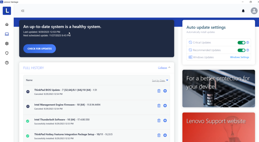Toggle the sidebar menu expand icon
Viewport: 259px width, 142px height.
point(23,11)
